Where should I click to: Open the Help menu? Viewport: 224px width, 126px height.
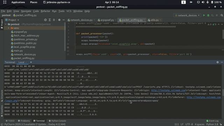click(87, 11)
